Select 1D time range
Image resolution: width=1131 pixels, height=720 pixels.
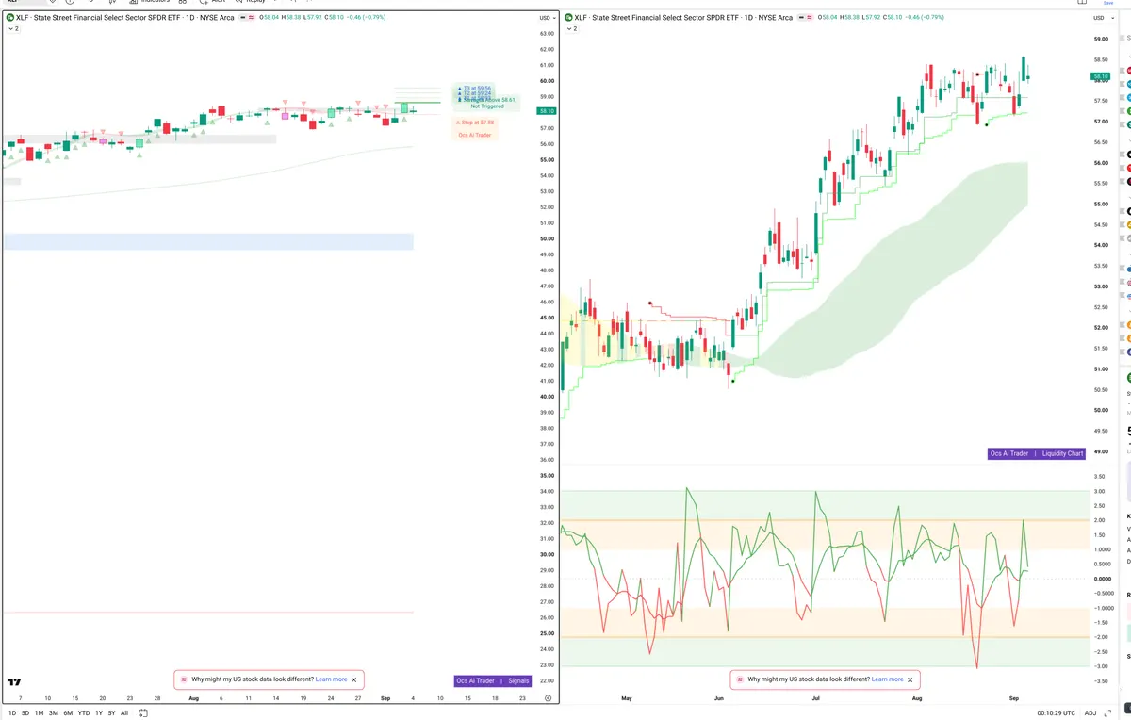[12, 712]
